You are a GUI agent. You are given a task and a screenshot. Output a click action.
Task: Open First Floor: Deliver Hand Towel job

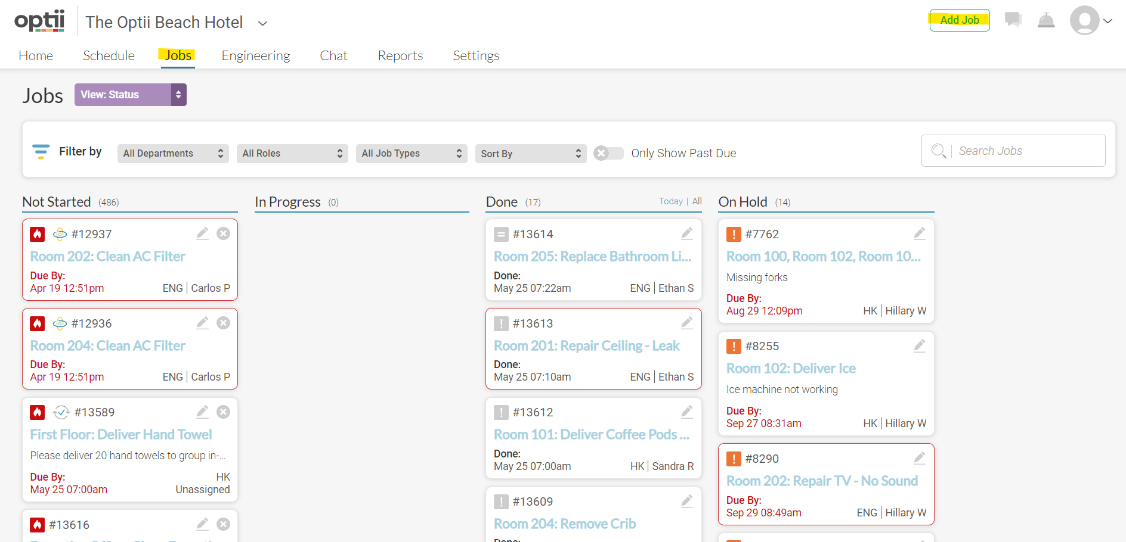click(121, 434)
